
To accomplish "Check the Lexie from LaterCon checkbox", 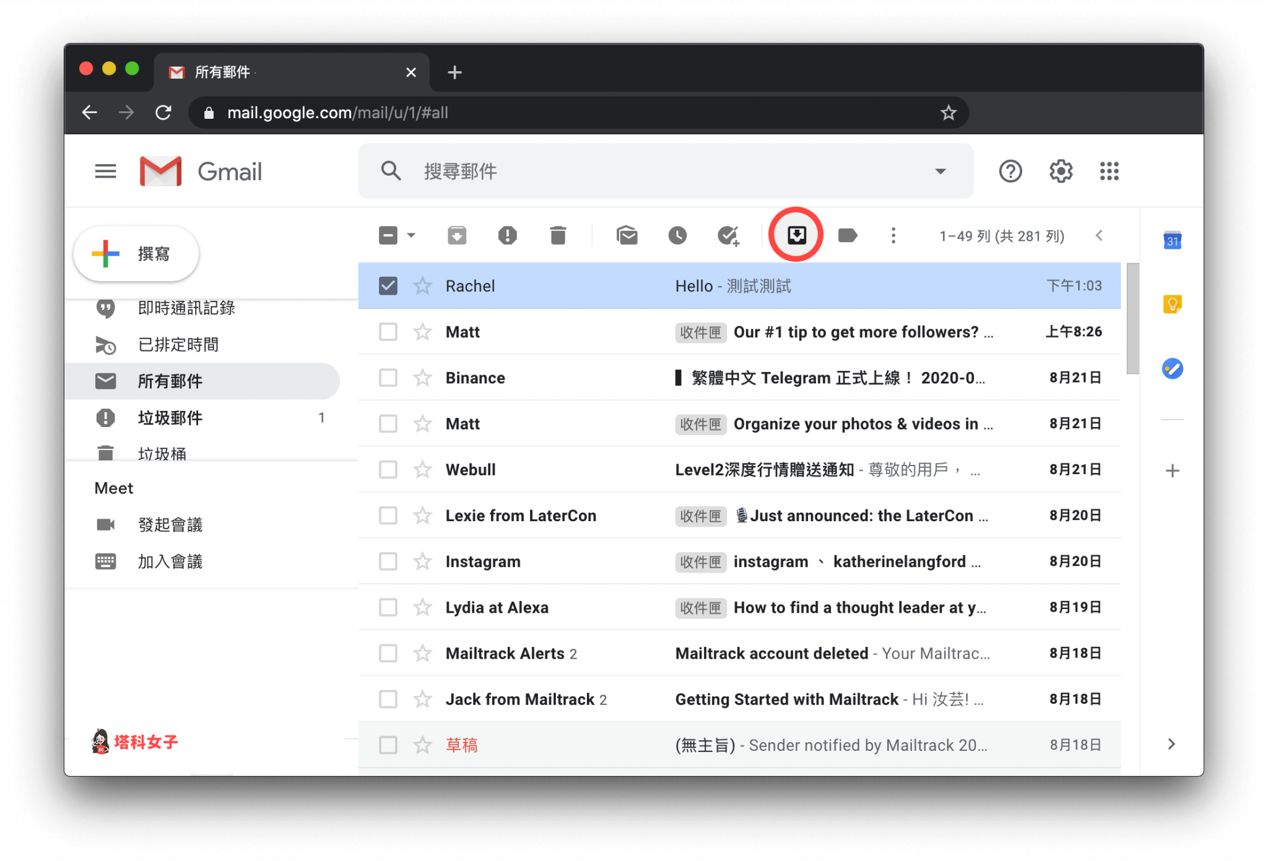I will coord(388,515).
